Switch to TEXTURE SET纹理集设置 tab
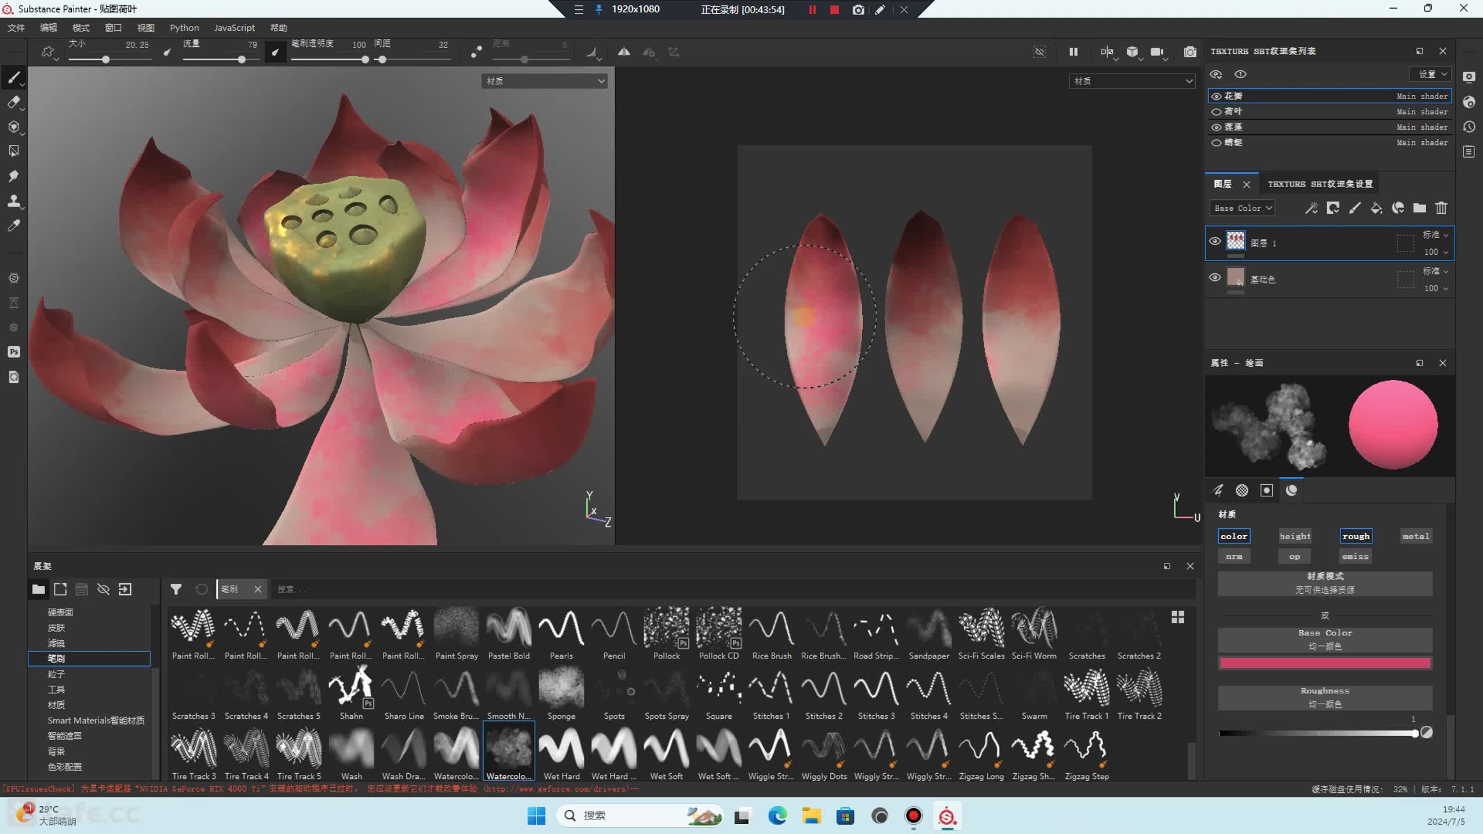Viewport: 1483px width, 834px height. (1320, 184)
